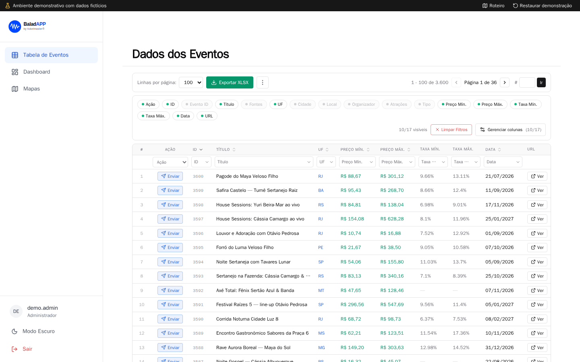580x362 pixels.
Task: Toggle Evento ID column visibility chip
Action: (x=197, y=104)
